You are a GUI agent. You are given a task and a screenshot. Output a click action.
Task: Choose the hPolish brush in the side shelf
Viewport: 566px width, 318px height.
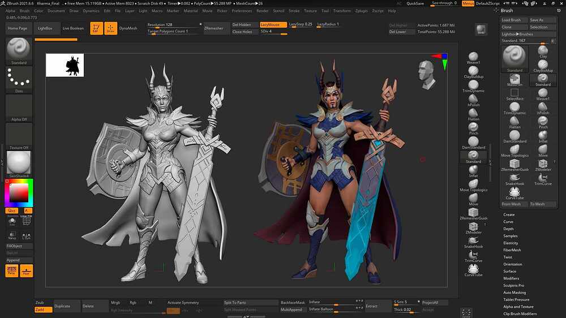pos(473,100)
